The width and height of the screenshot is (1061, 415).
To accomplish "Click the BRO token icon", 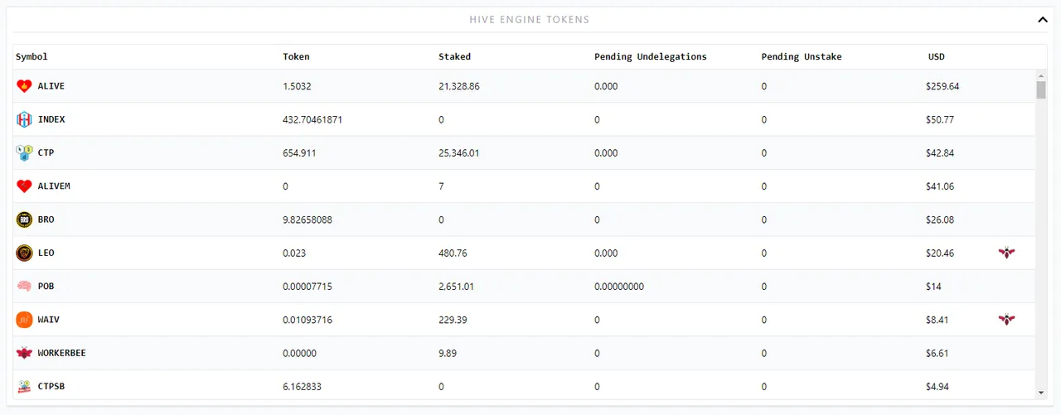I will [x=24, y=220].
